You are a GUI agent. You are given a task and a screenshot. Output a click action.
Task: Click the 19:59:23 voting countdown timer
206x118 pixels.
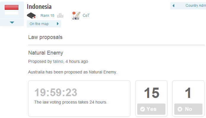point(56,93)
